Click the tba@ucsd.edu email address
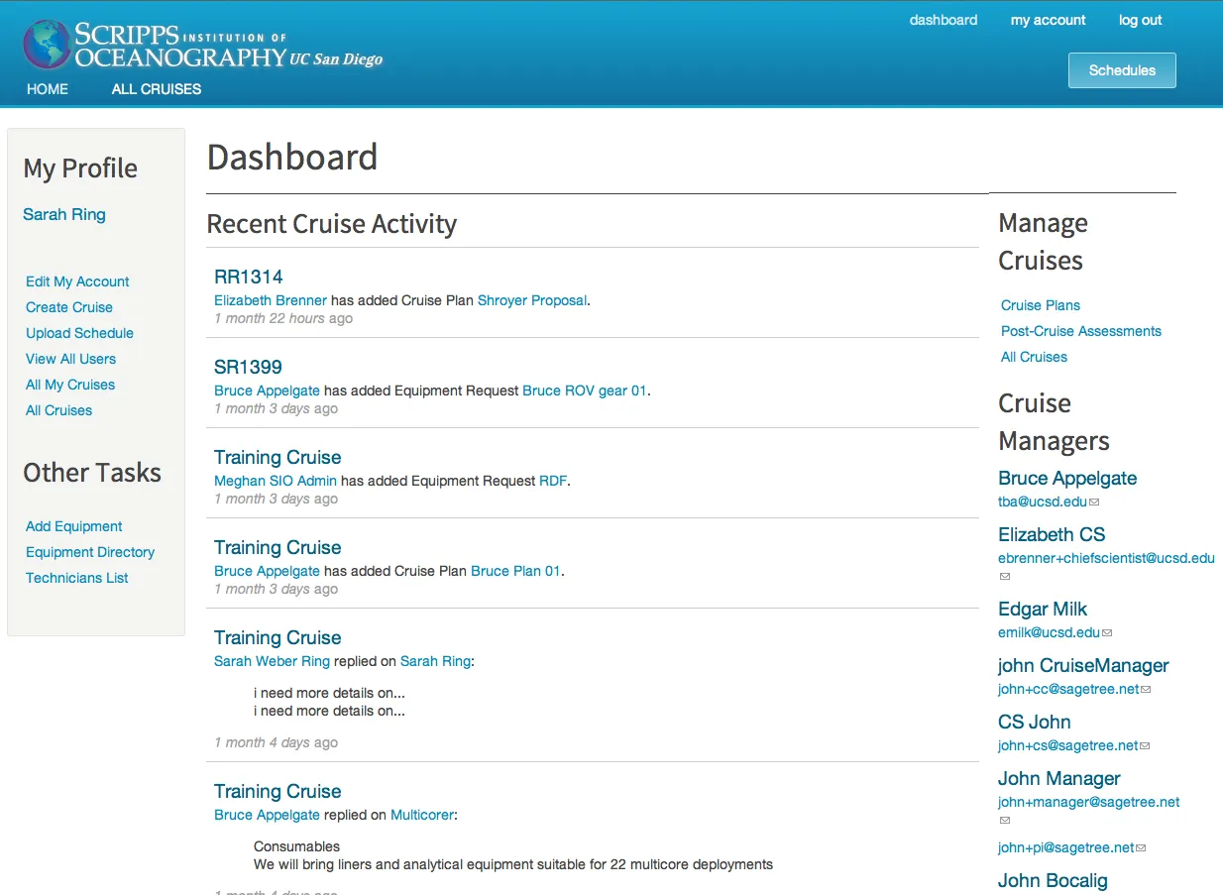This screenshot has width=1223, height=895. pyautogui.click(x=1043, y=503)
